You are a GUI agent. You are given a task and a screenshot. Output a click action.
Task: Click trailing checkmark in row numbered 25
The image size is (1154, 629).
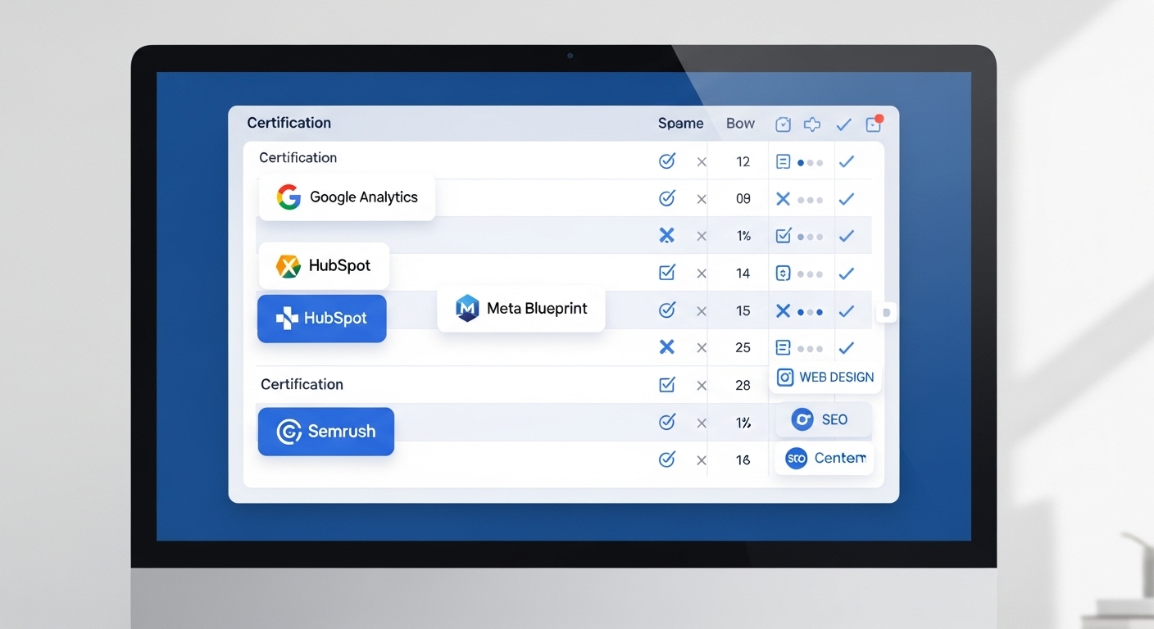tap(847, 348)
